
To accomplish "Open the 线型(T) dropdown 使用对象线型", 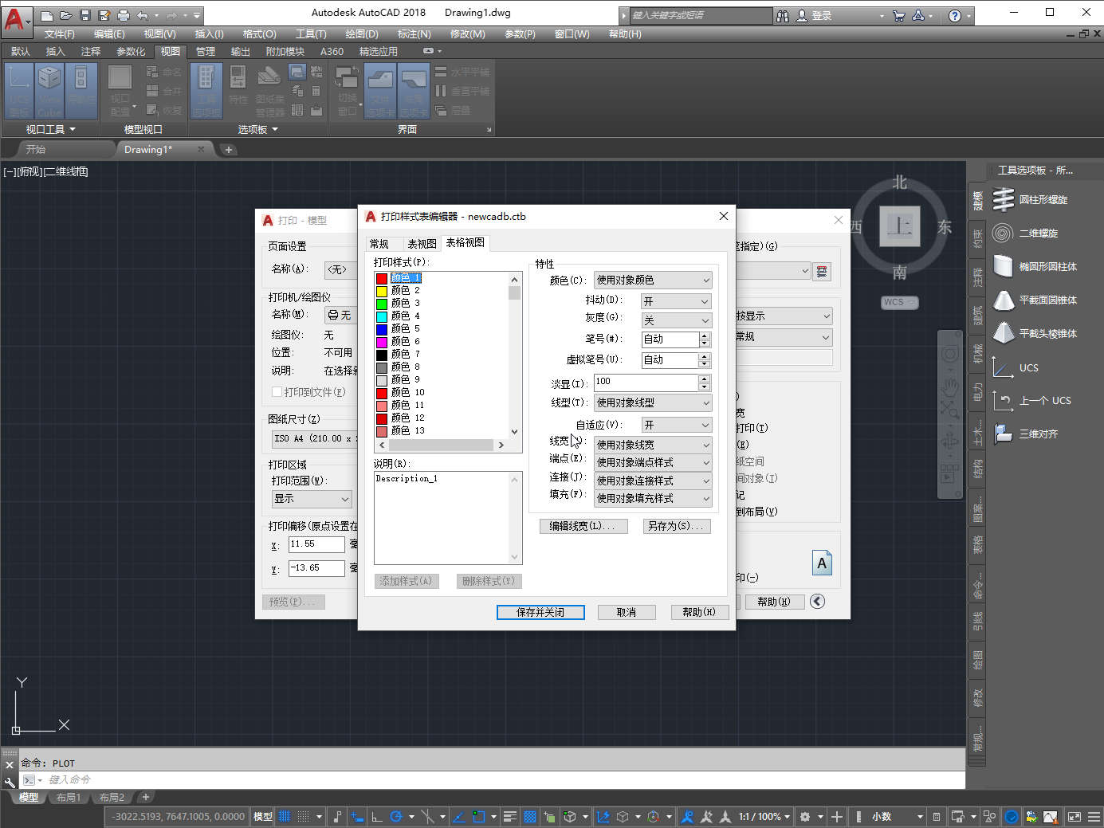I will pos(653,402).
